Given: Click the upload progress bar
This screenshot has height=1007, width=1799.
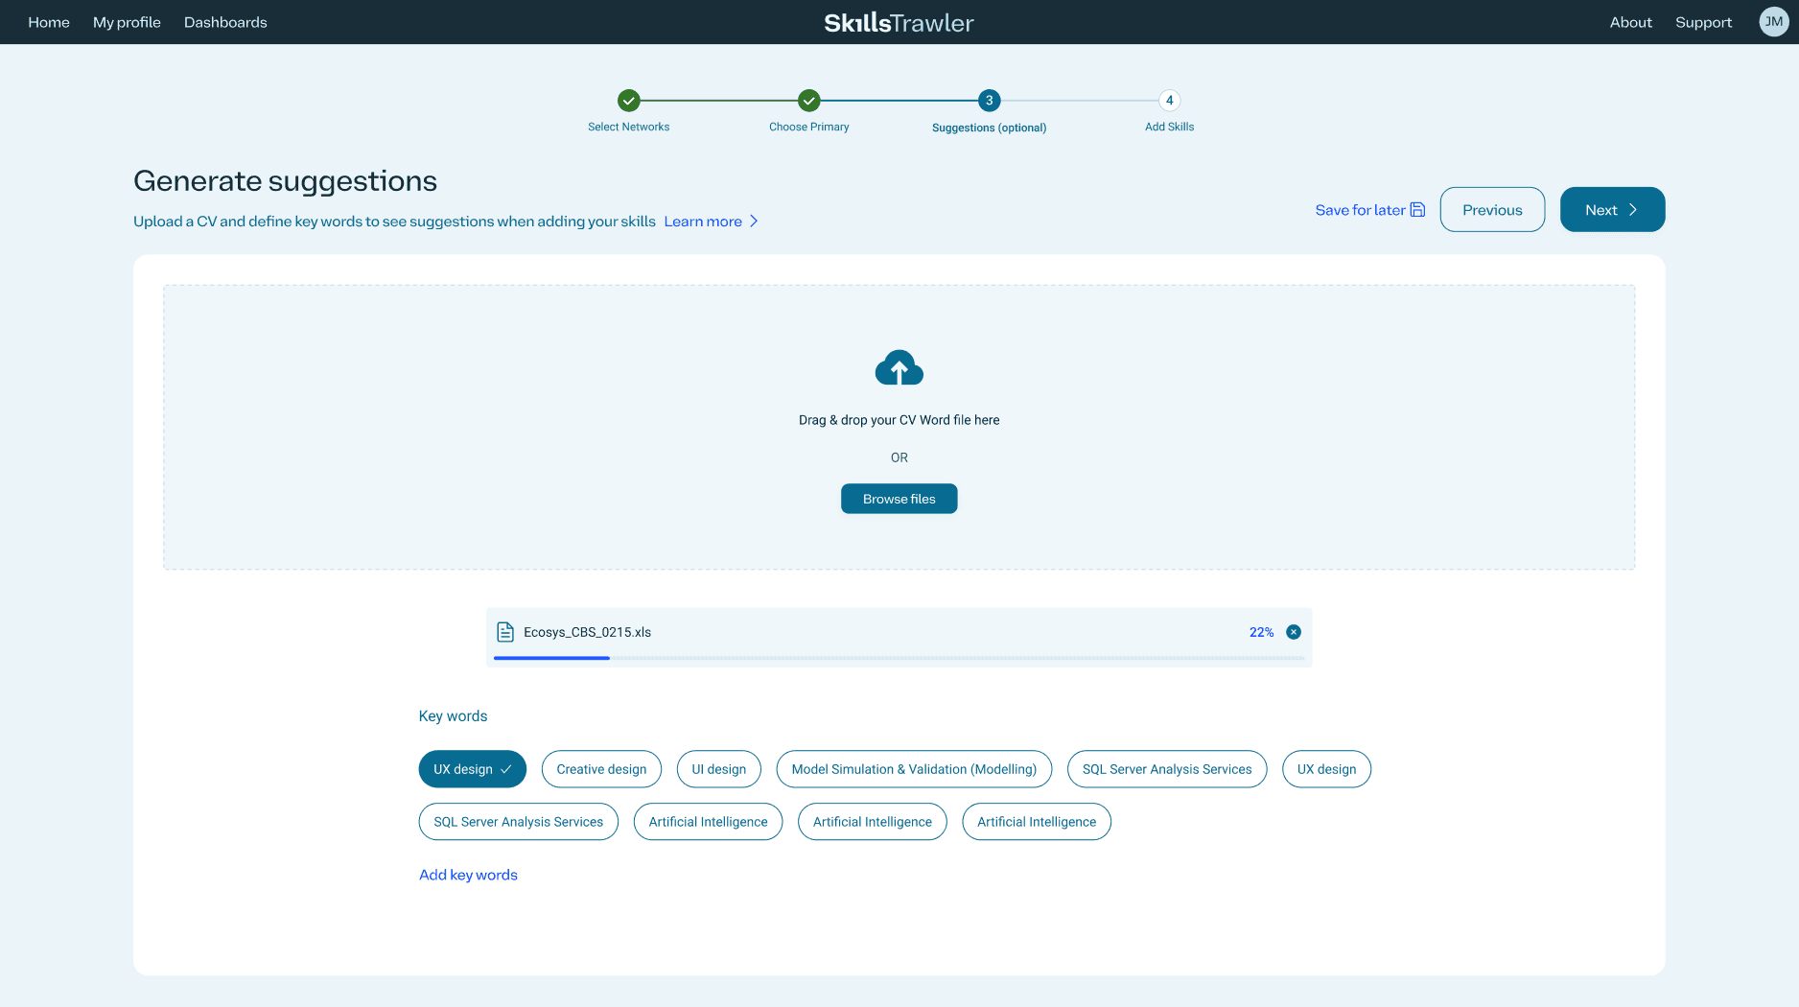Looking at the screenshot, I should pos(899,658).
